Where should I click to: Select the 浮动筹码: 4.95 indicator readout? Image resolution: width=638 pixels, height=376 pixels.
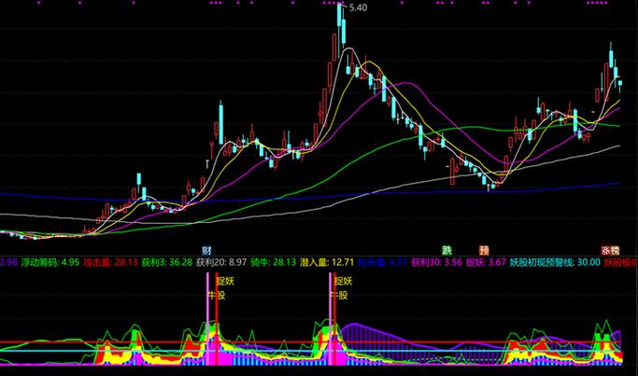click(50, 262)
